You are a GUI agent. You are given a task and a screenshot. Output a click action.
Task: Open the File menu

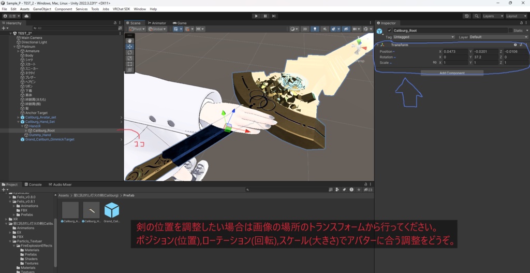click(x=4, y=9)
